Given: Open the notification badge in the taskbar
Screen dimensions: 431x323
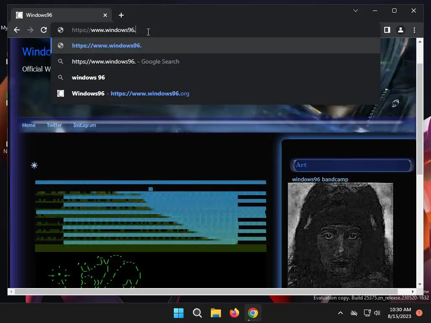Looking at the screenshot, I should click(x=419, y=313).
